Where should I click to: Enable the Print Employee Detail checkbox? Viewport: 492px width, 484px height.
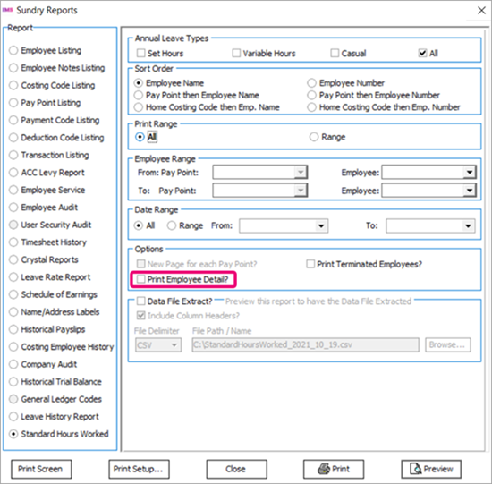coord(140,279)
